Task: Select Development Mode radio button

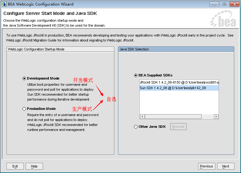Action: (24, 79)
